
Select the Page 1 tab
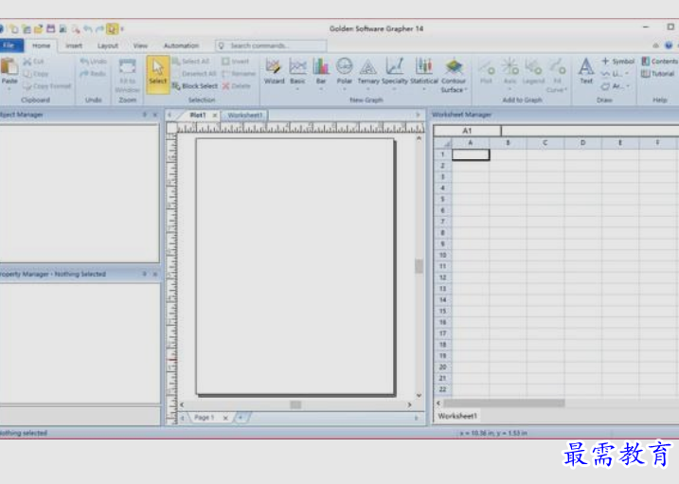(204, 418)
